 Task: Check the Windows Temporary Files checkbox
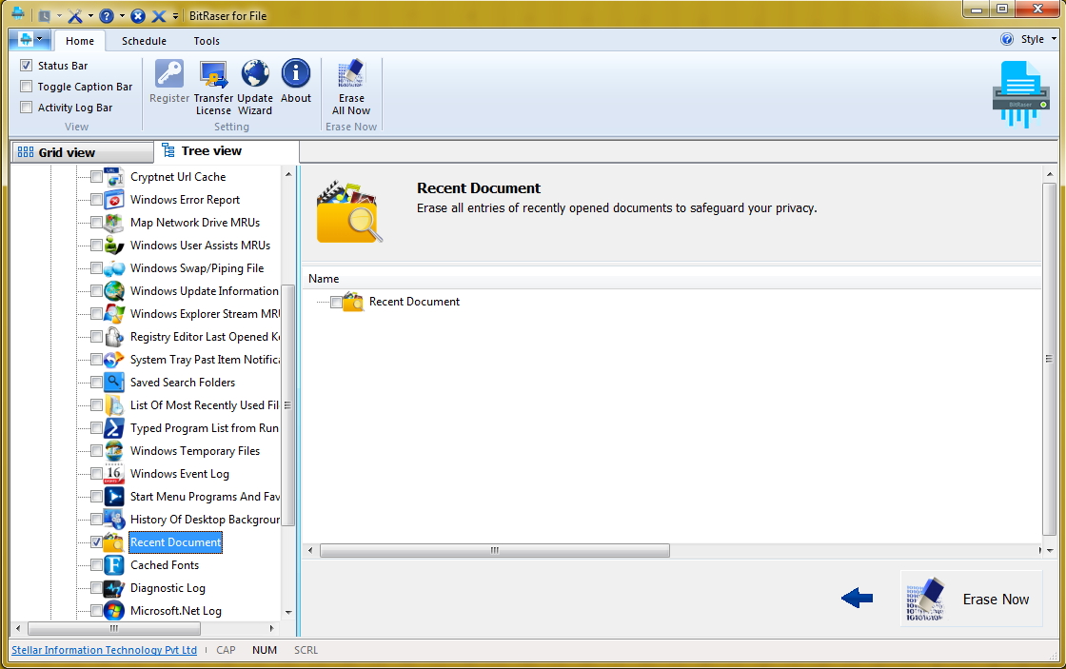pos(96,451)
